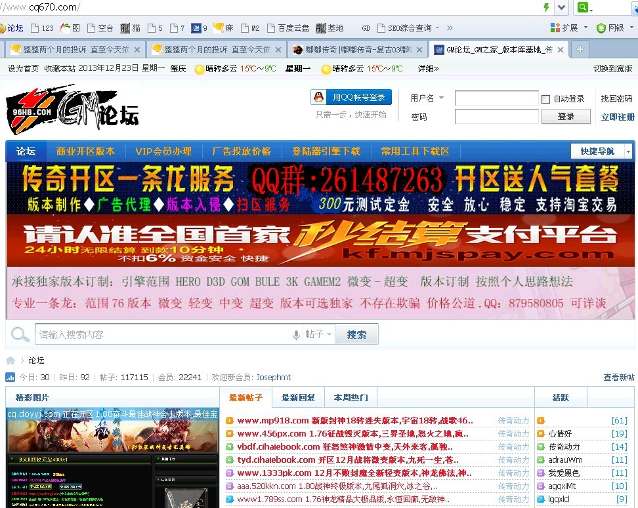The height and width of the screenshot is (508, 638).
Task: Click 设为首页 link
Action: (23, 68)
